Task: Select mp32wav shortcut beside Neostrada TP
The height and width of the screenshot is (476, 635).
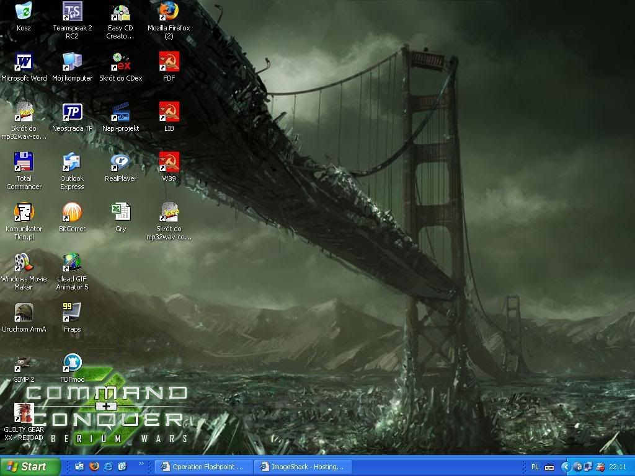Action: tap(24, 112)
